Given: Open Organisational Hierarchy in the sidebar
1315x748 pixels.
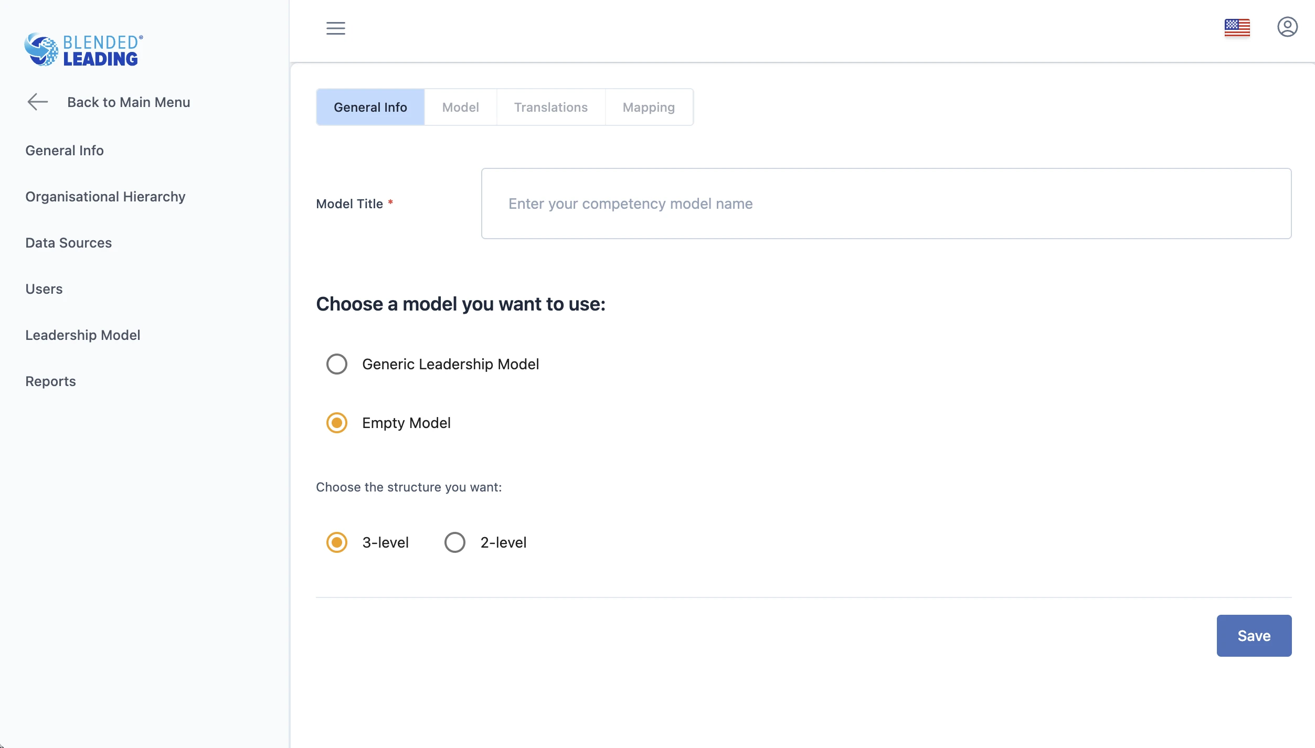Looking at the screenshot, I should [105, 197].
